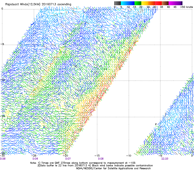The width and height of the screenshot is (194, 170).
Task: Click the '>50 knots' legend label
Action: (186, 7)
